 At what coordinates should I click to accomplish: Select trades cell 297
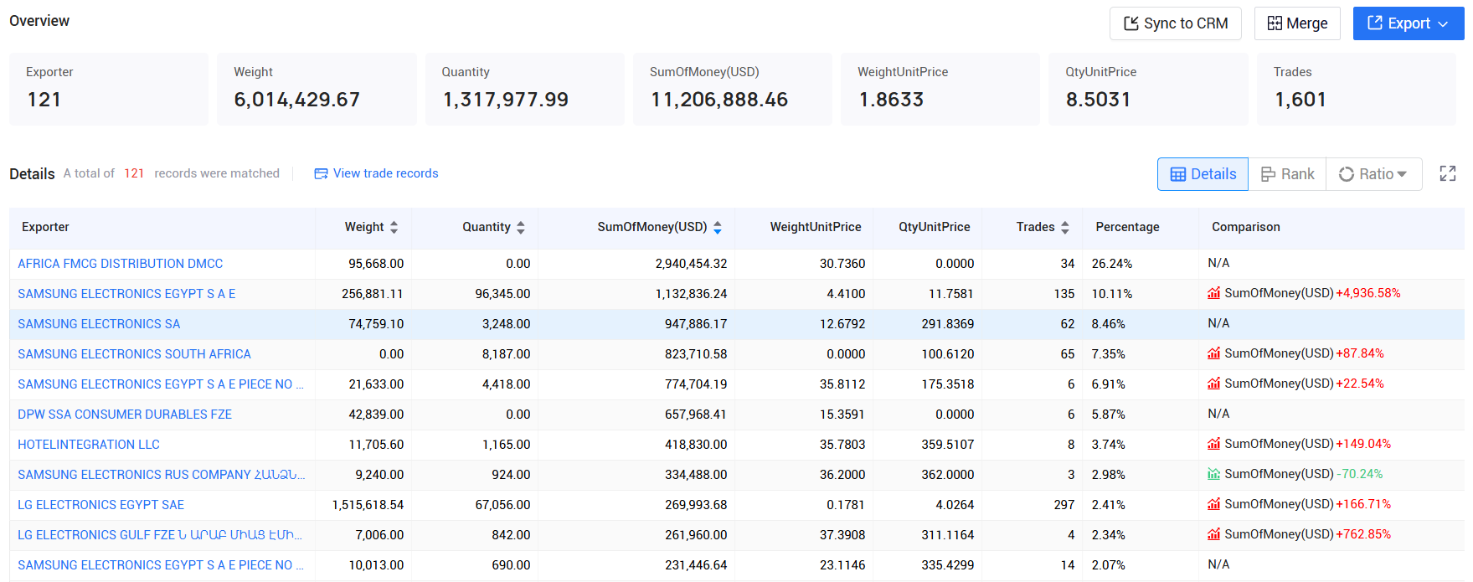click(x=1064, y=505)
